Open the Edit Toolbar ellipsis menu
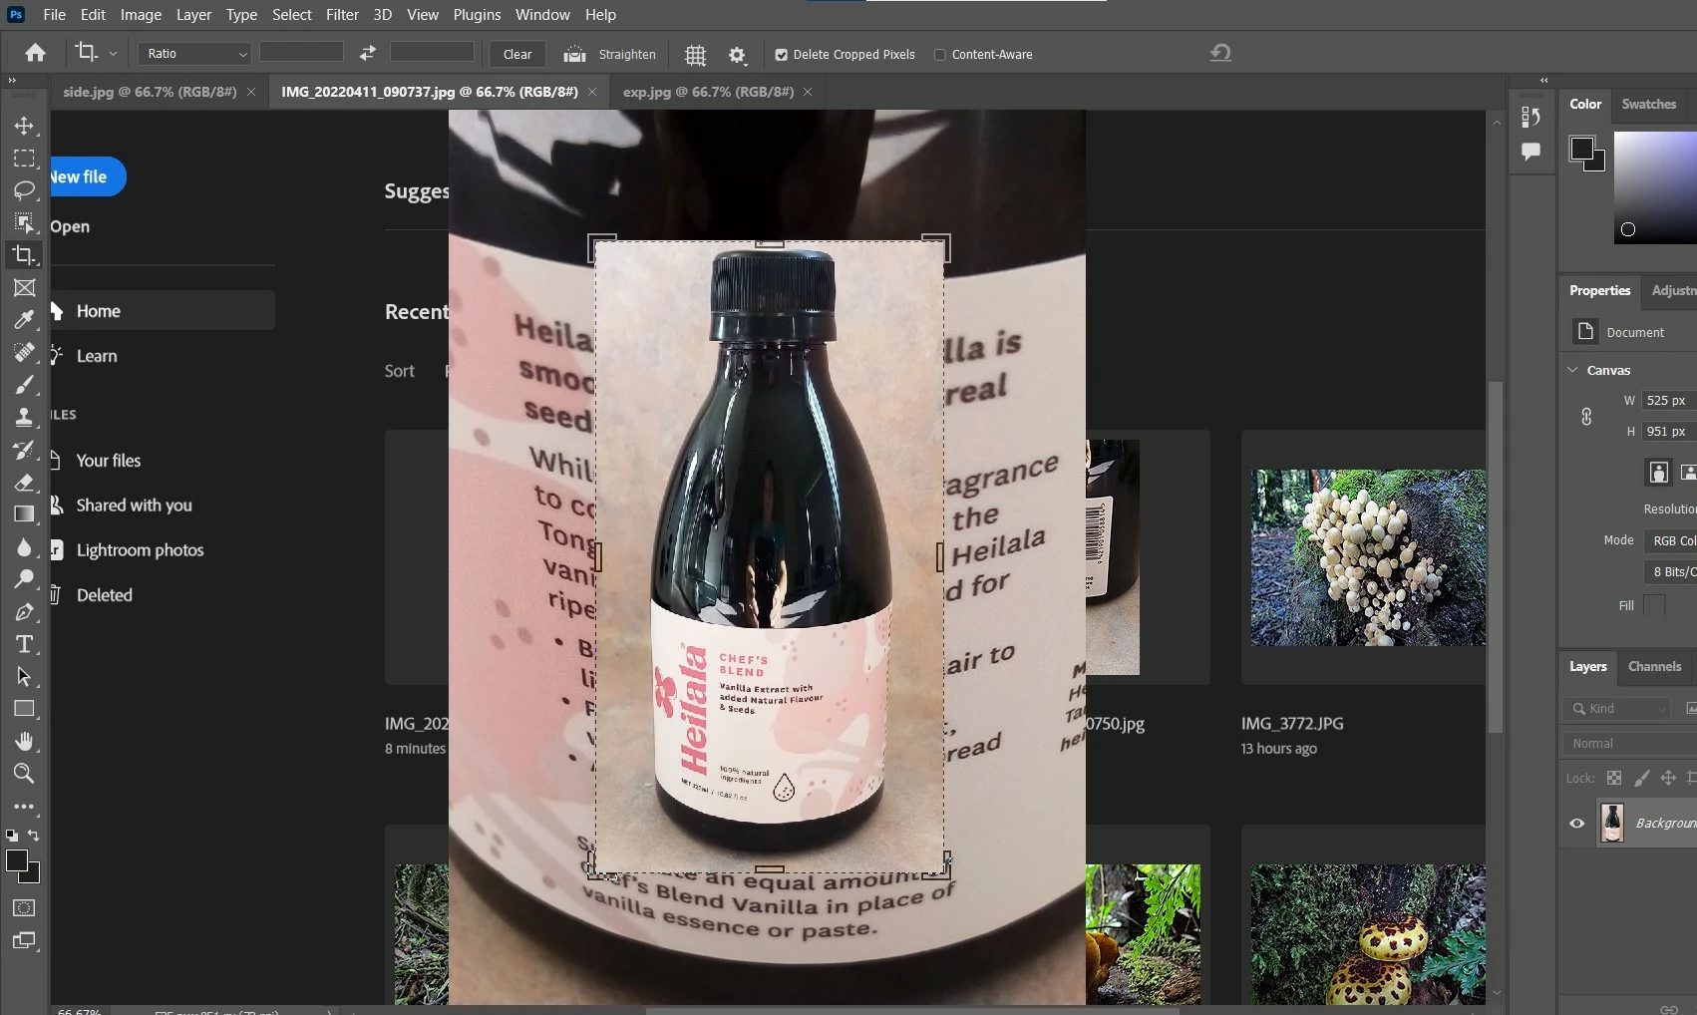 coord(24,806)
